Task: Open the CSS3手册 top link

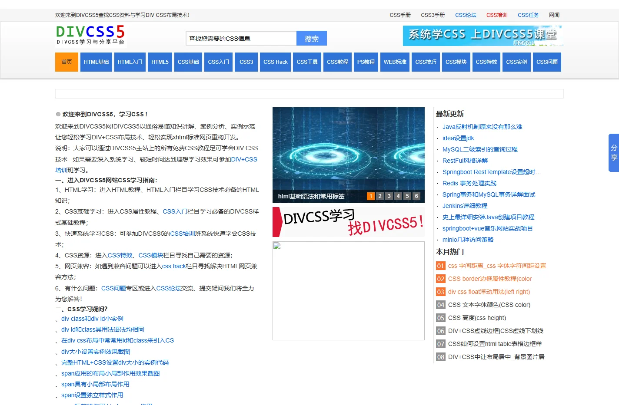Action: click(x=433, y=15)
